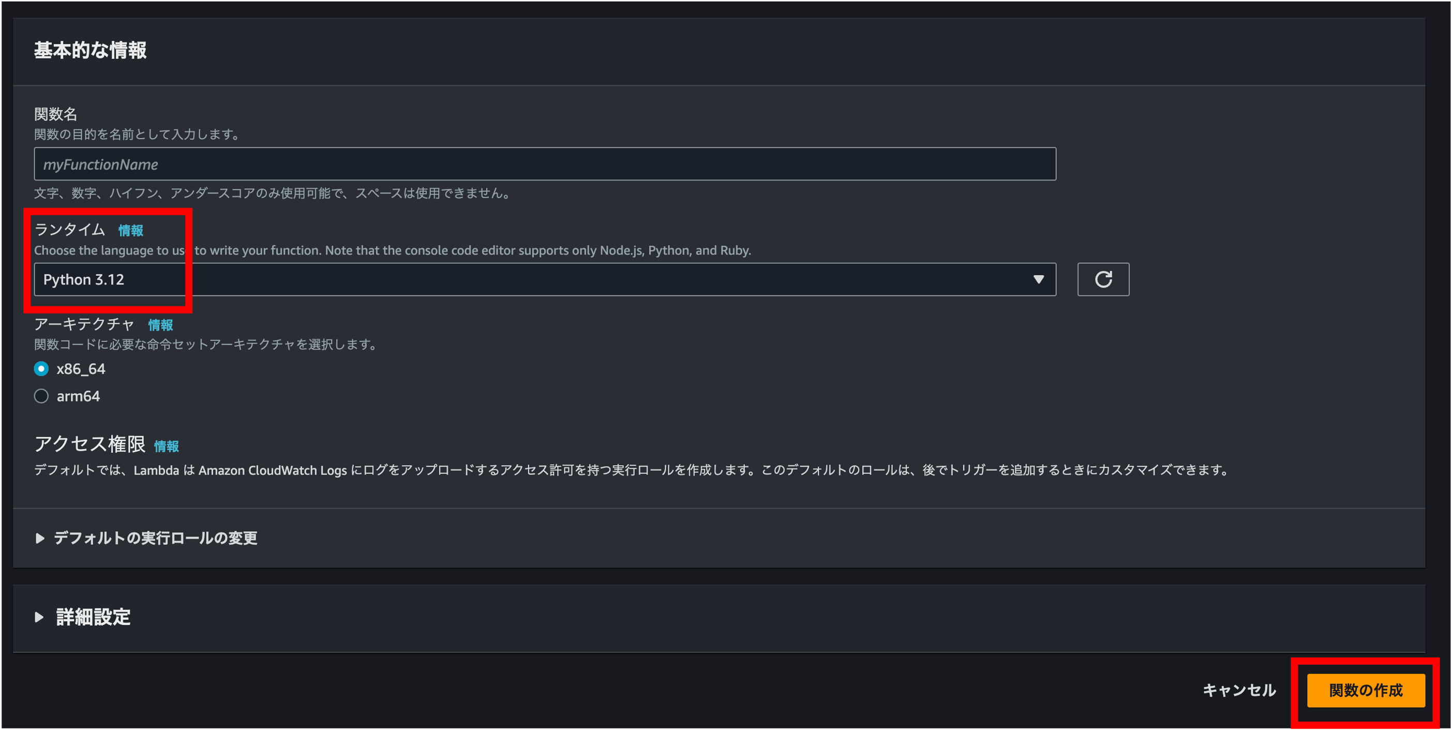The image size is (1451, 730).
Task: Select the x86_64 architecture radio button
Action: (41, 369)
